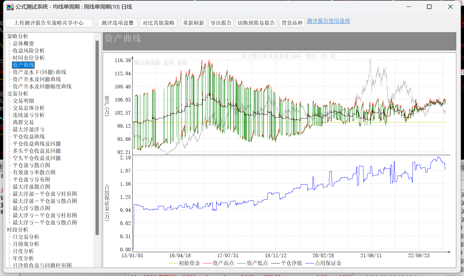Click the tree panel vertical scrollbar
This screenshot has width=464, height=276.
(97, 138)
